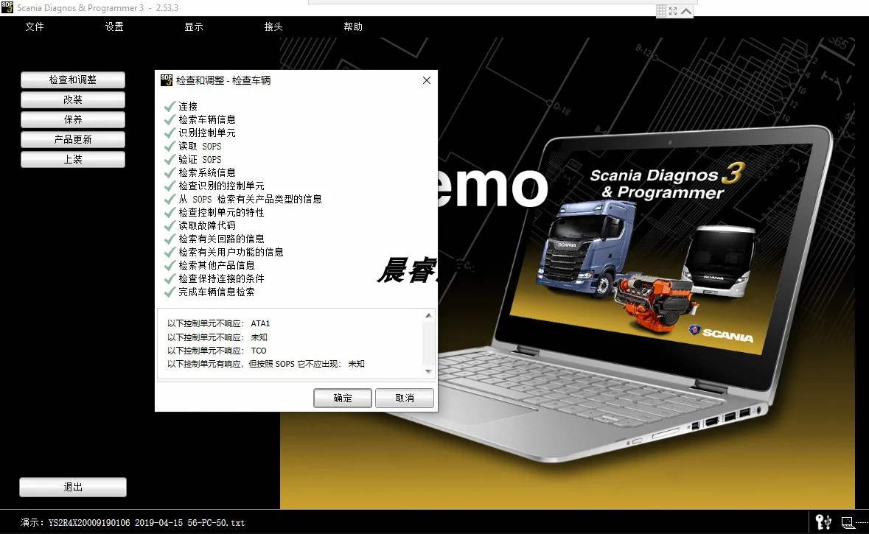Screen dimensions: 869x534
Task: Click the checkmark beside 识别控制单元
Action: pyautogui.click(x=170, y=133)
